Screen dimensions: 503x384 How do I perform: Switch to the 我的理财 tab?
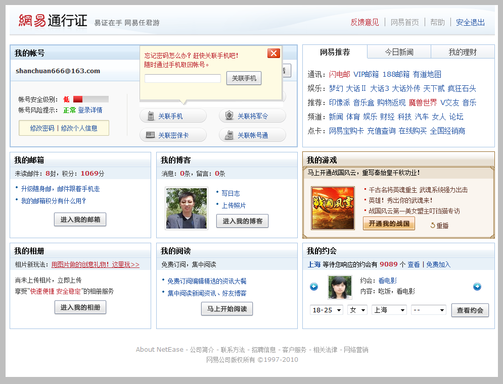click(462, 52)
